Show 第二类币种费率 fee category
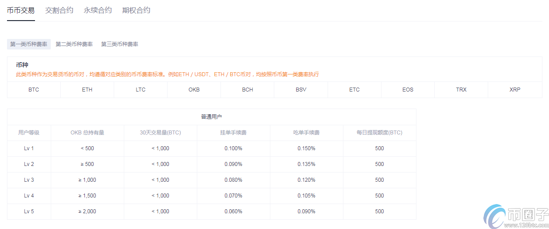Image resolution: width=549 pixels, height=229 pixels. tap(74, 44)
